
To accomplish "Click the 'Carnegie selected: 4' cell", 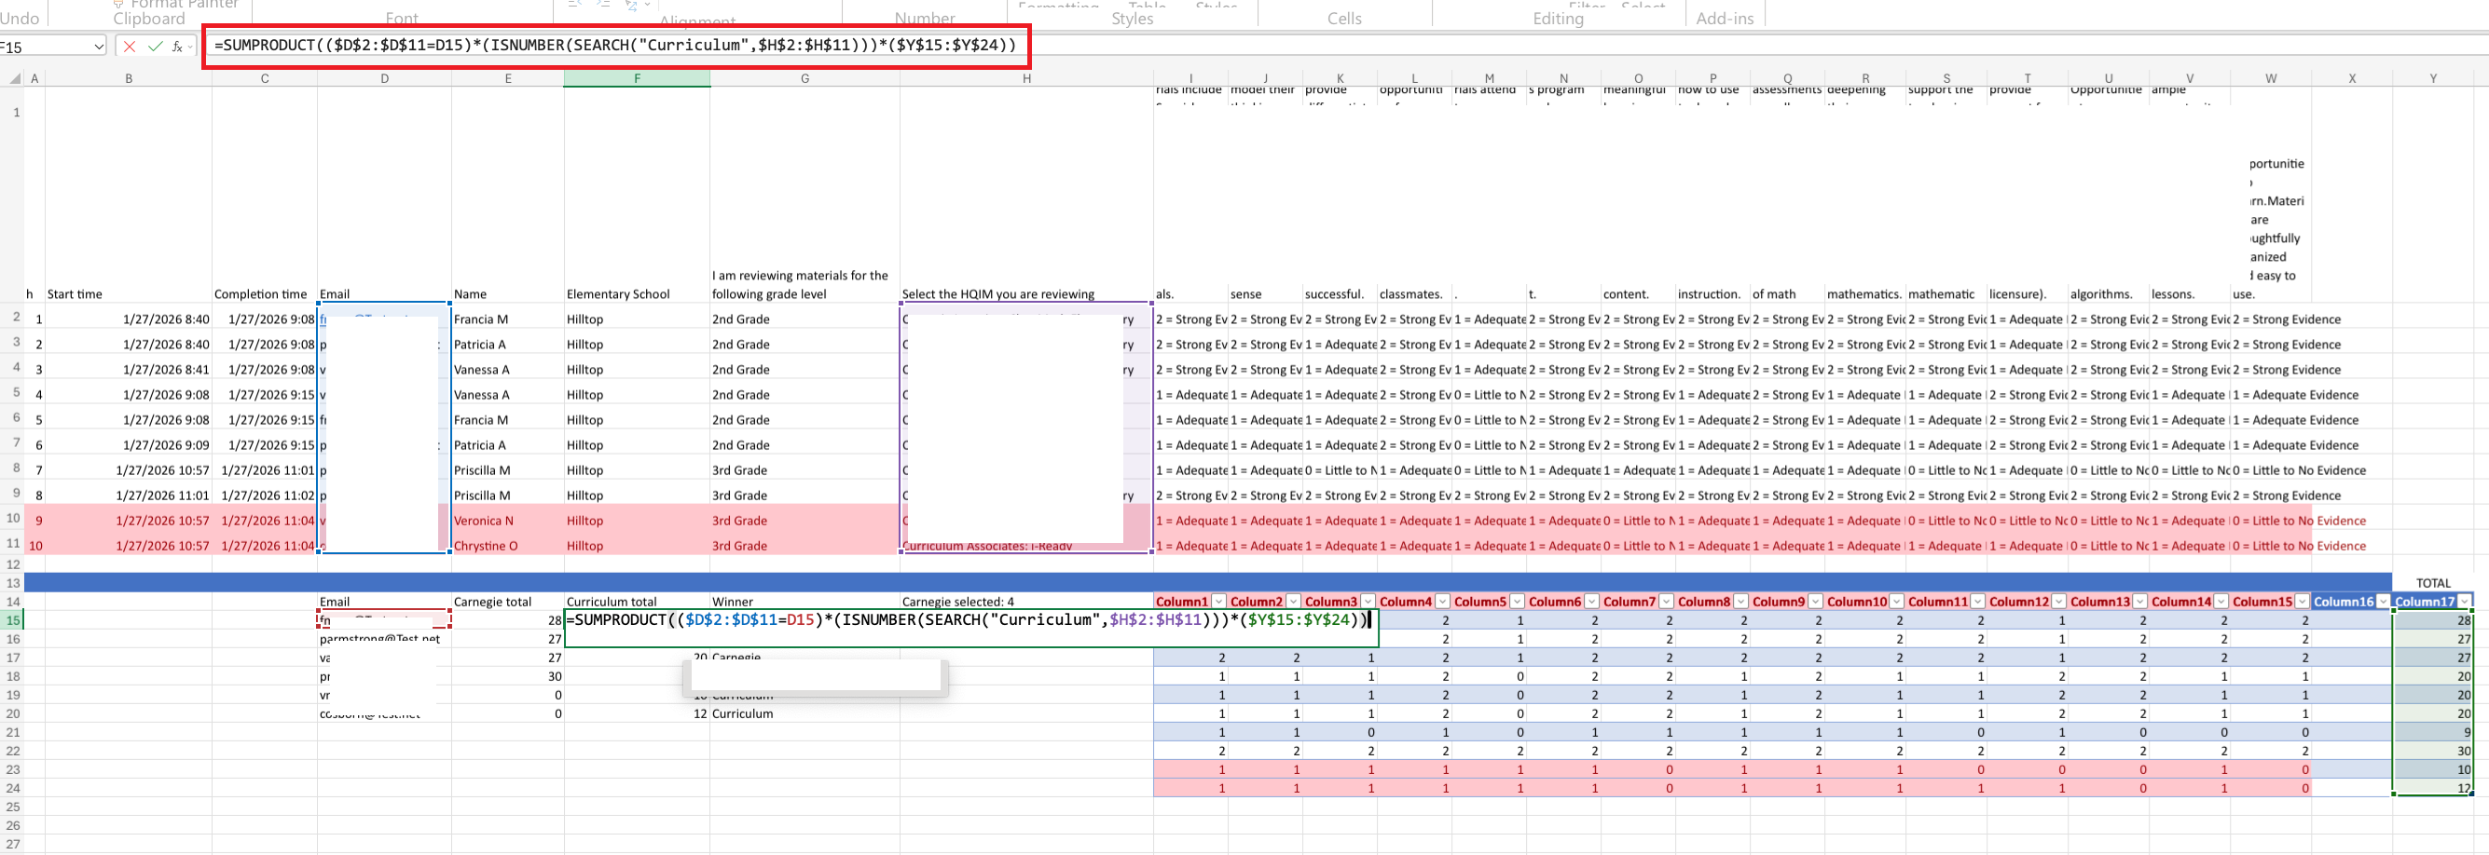I will click(1026, 602).
